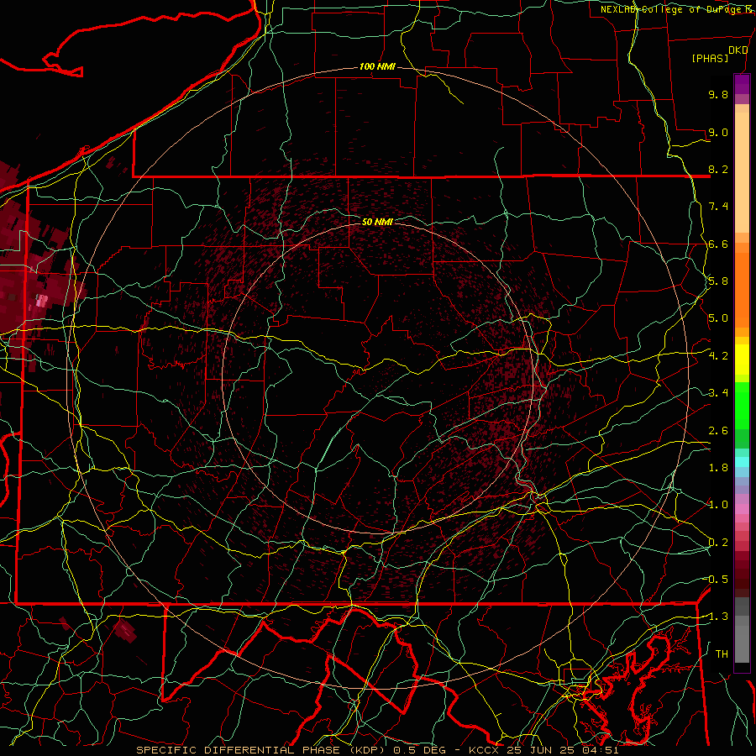
Task: Click the 0.2 value on the color scale
Action: coord(718,543)
